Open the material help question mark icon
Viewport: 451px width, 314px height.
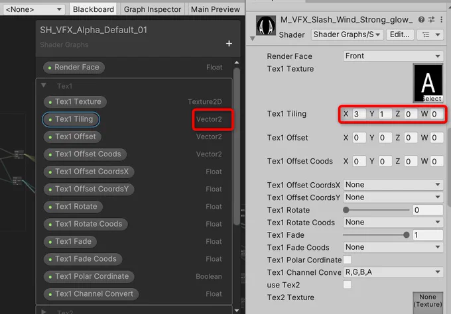point(421,19)
